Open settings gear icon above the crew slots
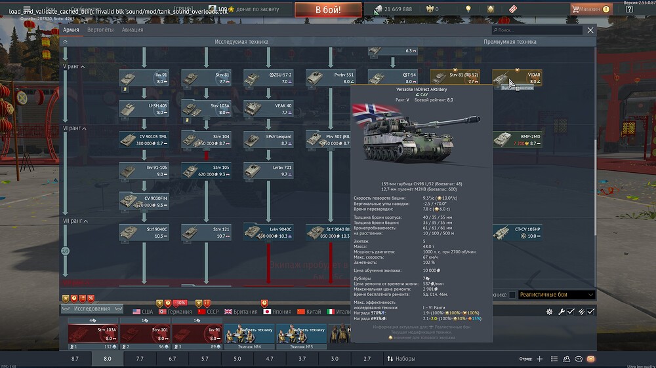Screen dimensions: 656x368 (x=549, y=312)
